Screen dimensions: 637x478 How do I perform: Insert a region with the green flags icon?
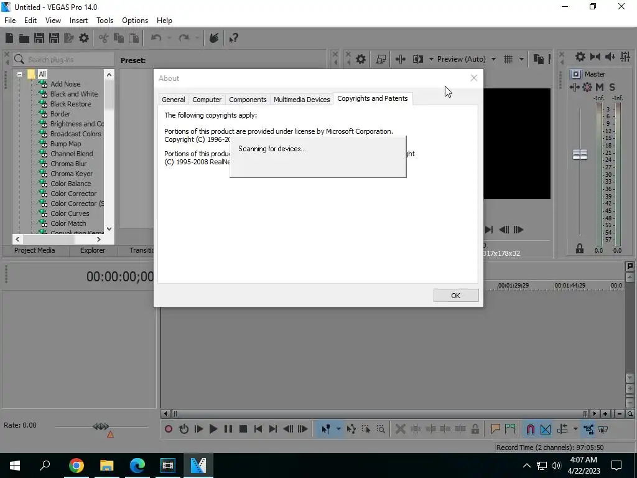(510, 429)
